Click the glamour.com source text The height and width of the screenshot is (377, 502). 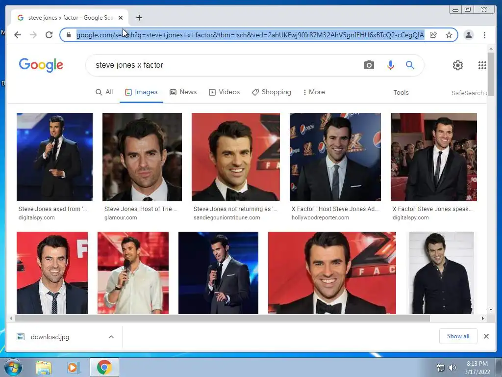(121, 217)
